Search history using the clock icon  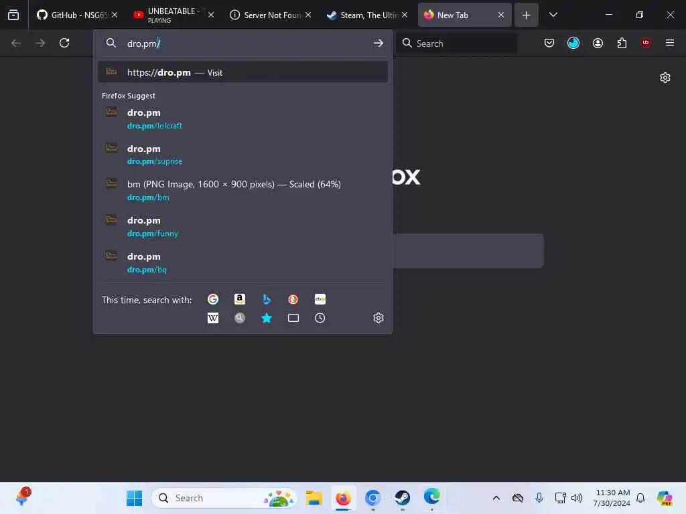(x=320, y=318)
